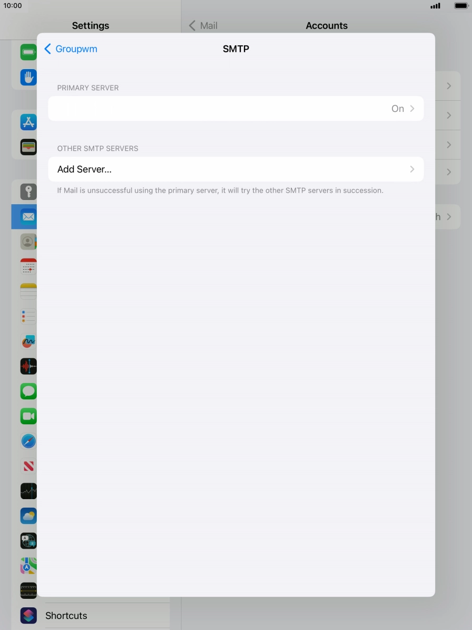Select the Maps settings icon
The width and height of the screenshot is (472, 630).
[x=28, y=565]
